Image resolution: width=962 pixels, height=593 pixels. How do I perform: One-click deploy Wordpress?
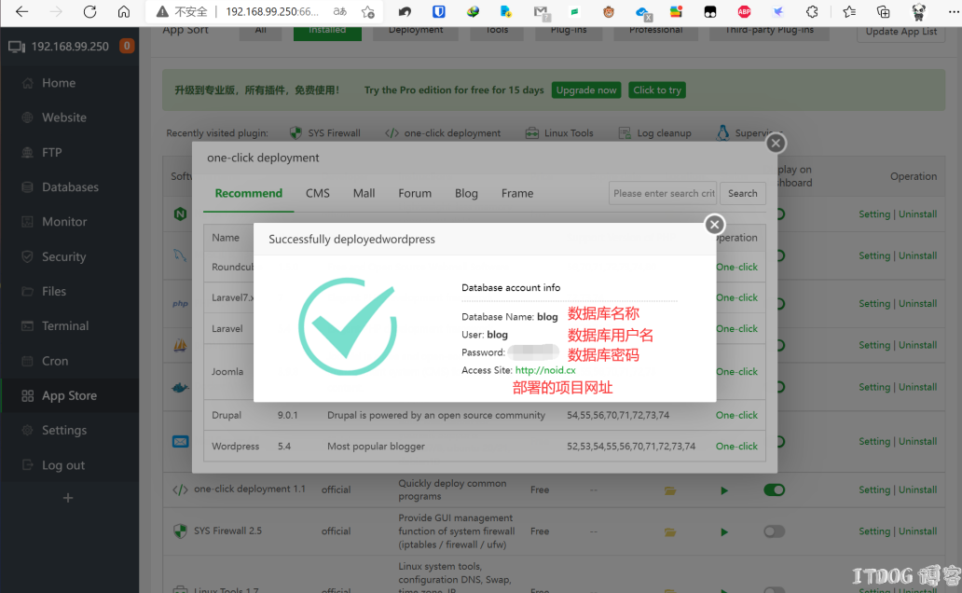[736, 447]
